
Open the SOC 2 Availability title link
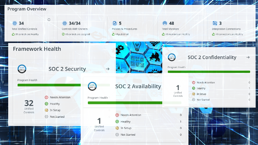tap(138, 86)
